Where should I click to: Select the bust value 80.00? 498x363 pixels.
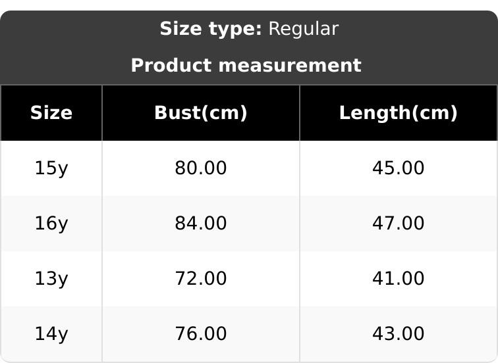[x=201, y=168]
